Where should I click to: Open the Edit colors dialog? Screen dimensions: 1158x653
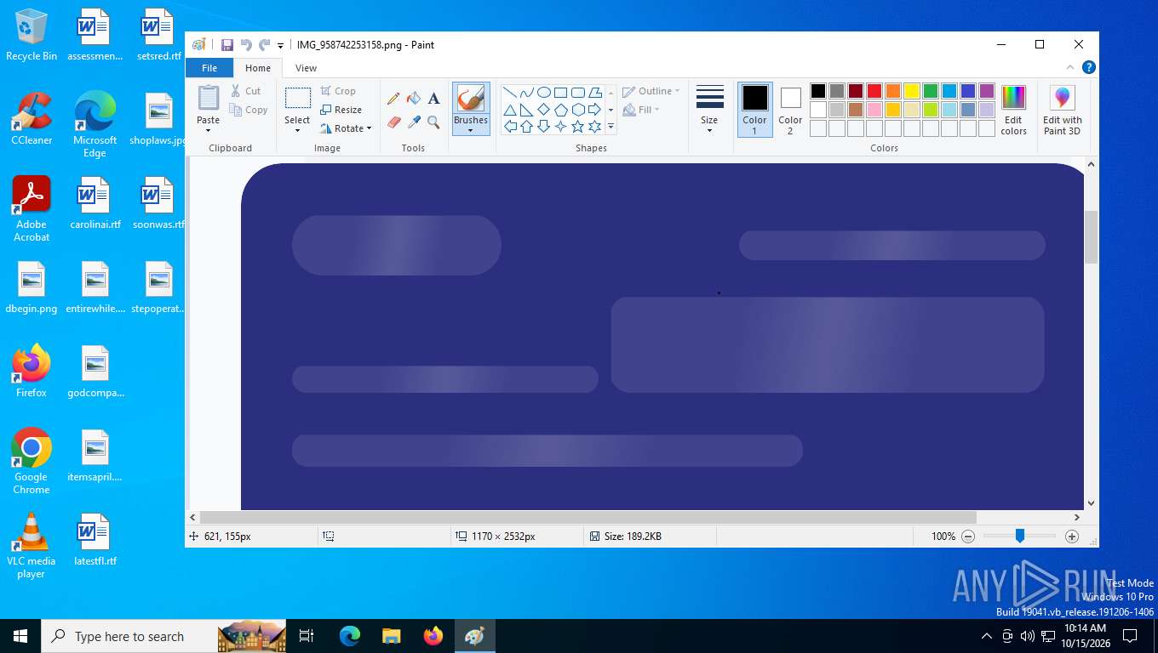point(1013,111)
